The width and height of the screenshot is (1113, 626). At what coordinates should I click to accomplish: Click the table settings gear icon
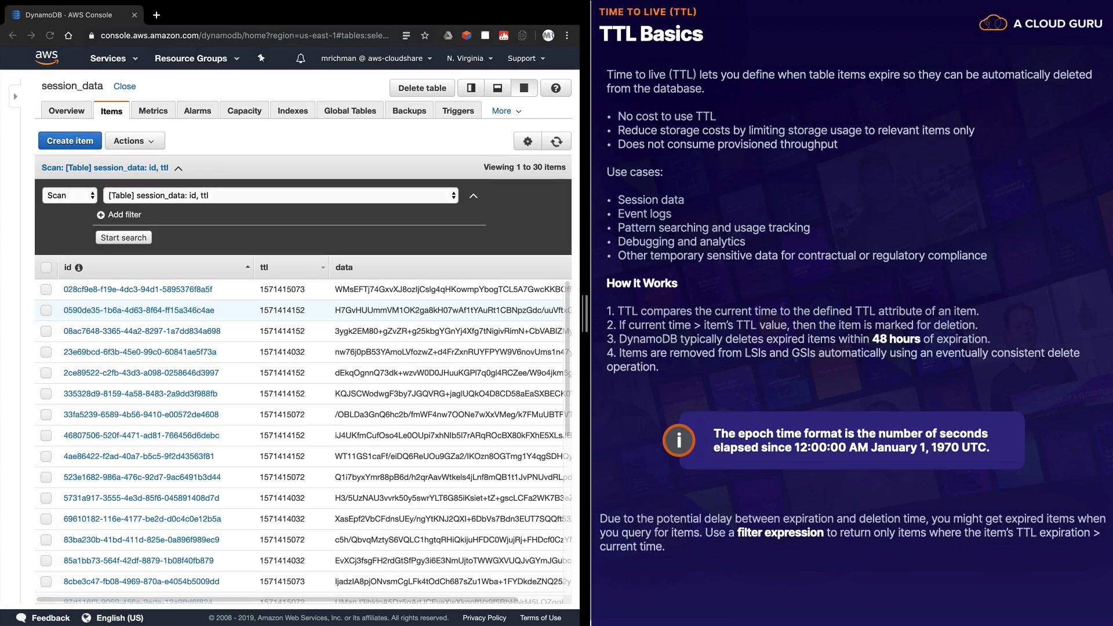[528, 141]
